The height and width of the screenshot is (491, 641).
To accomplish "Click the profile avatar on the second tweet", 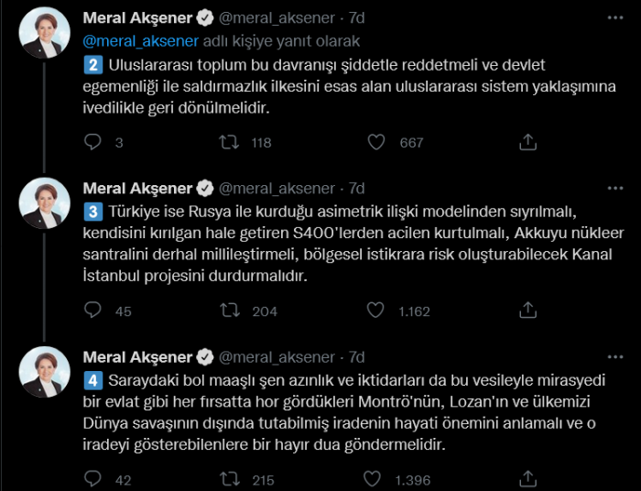I will tap(45, 202).
